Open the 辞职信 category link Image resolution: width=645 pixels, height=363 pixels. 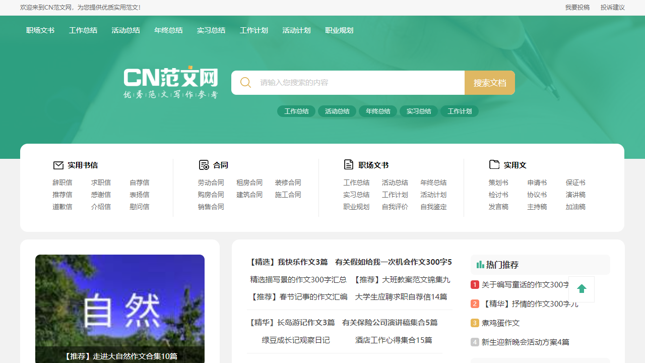point(62,183)
